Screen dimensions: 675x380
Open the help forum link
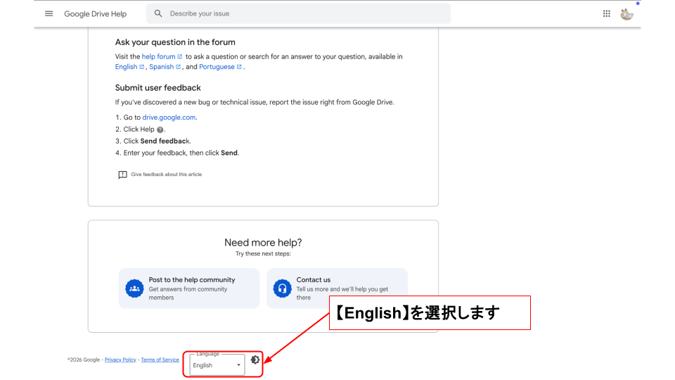pyautogui.click(x=159, y=56)
